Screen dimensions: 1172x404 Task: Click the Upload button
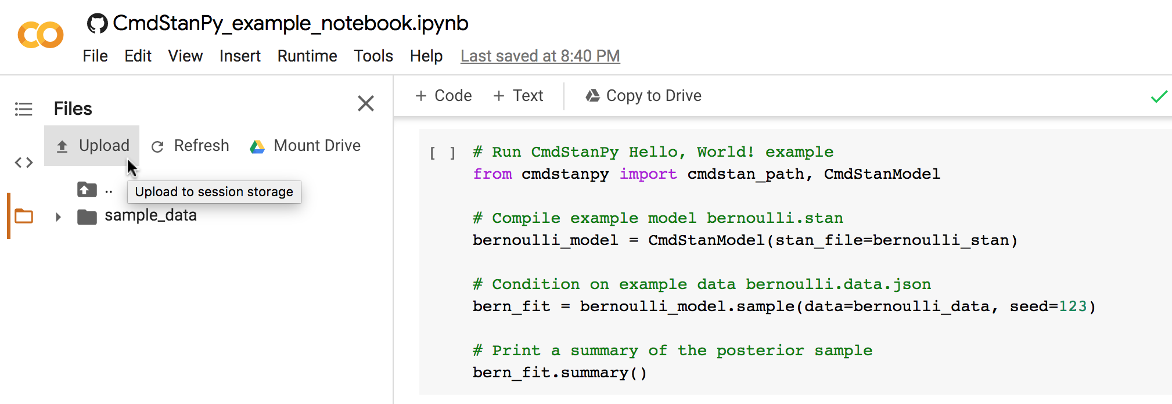92,146
